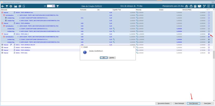Click the Compra column header
Viewport: 215px width, 106px height.
click(x=161, y=10)
